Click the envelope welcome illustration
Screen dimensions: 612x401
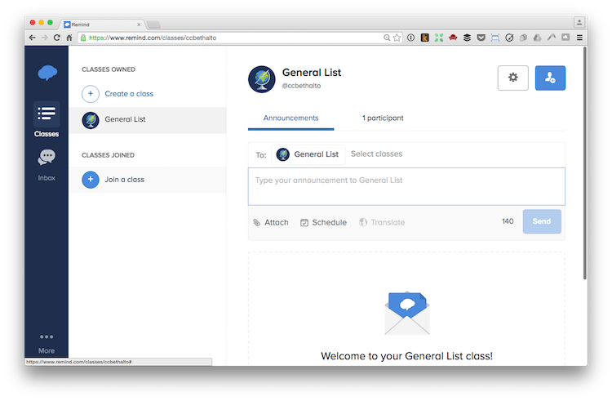pyautogui.click(x=406, y=313)
